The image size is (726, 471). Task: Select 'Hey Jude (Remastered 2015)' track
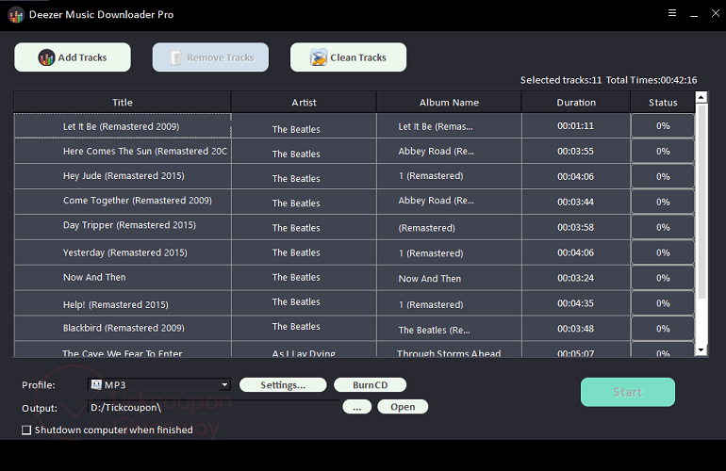click(x=123, y=176)
